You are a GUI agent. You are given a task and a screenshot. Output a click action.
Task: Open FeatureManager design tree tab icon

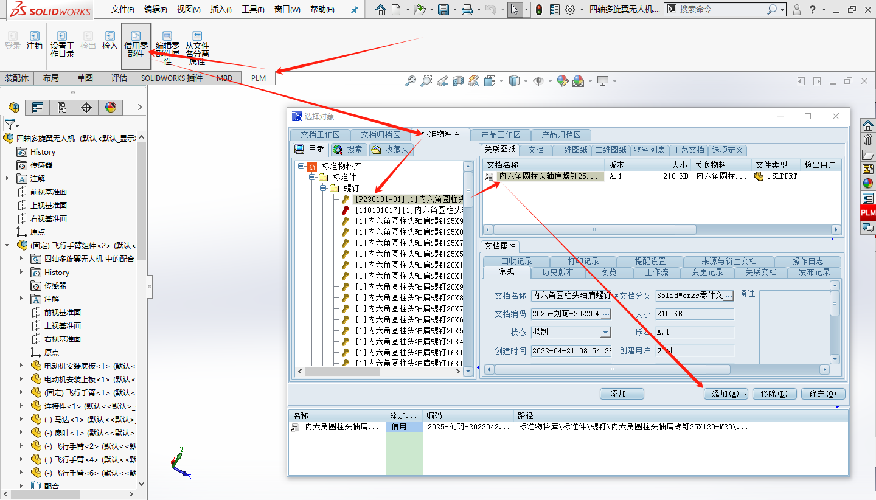(13, 108)
